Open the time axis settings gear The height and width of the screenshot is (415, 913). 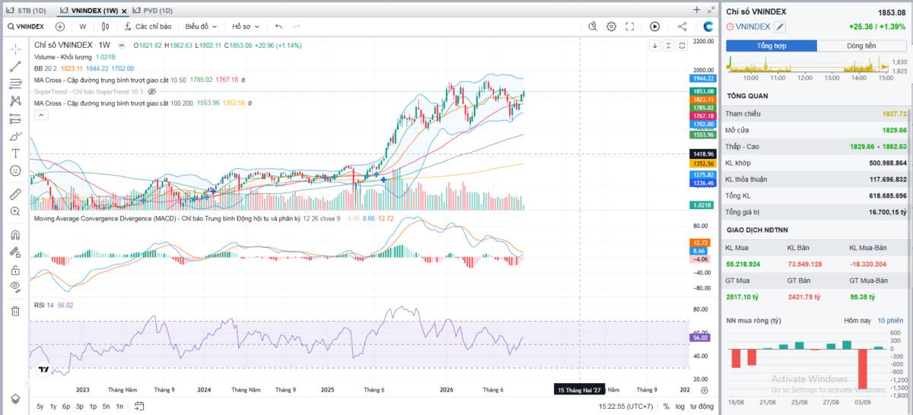tap(704, 390)
